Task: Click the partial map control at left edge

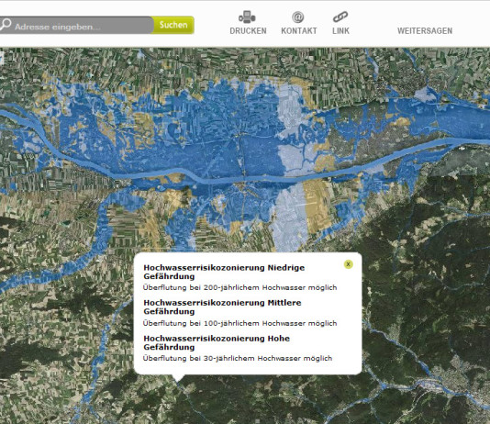Action: click(1, 59)
